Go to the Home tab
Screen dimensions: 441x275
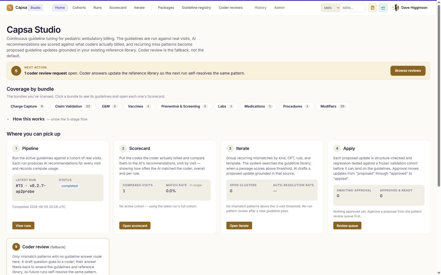coord(60,8)
